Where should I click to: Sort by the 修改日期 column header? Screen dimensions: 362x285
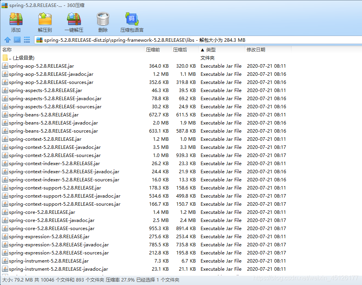coord(268,50)
